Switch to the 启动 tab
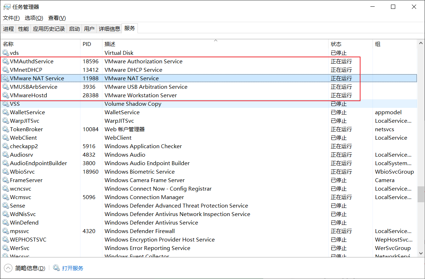Viewport: 425px width, 279px height. pyautogui.click(x=74, y=29)
